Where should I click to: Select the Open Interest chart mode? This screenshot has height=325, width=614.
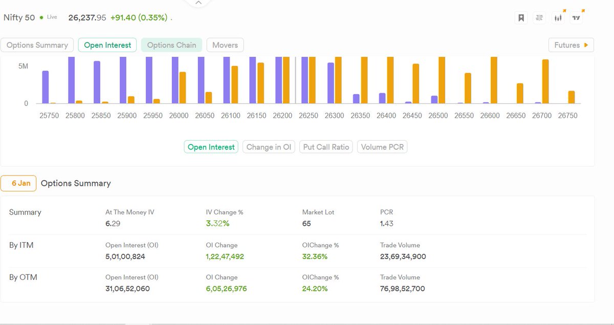point(211,147)
